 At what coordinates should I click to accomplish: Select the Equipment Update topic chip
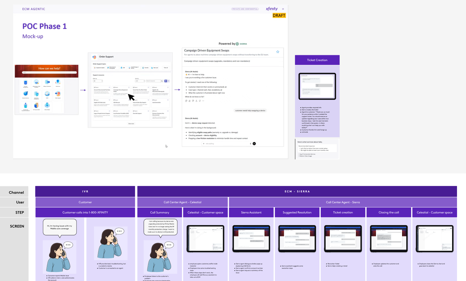coord(99,68)
